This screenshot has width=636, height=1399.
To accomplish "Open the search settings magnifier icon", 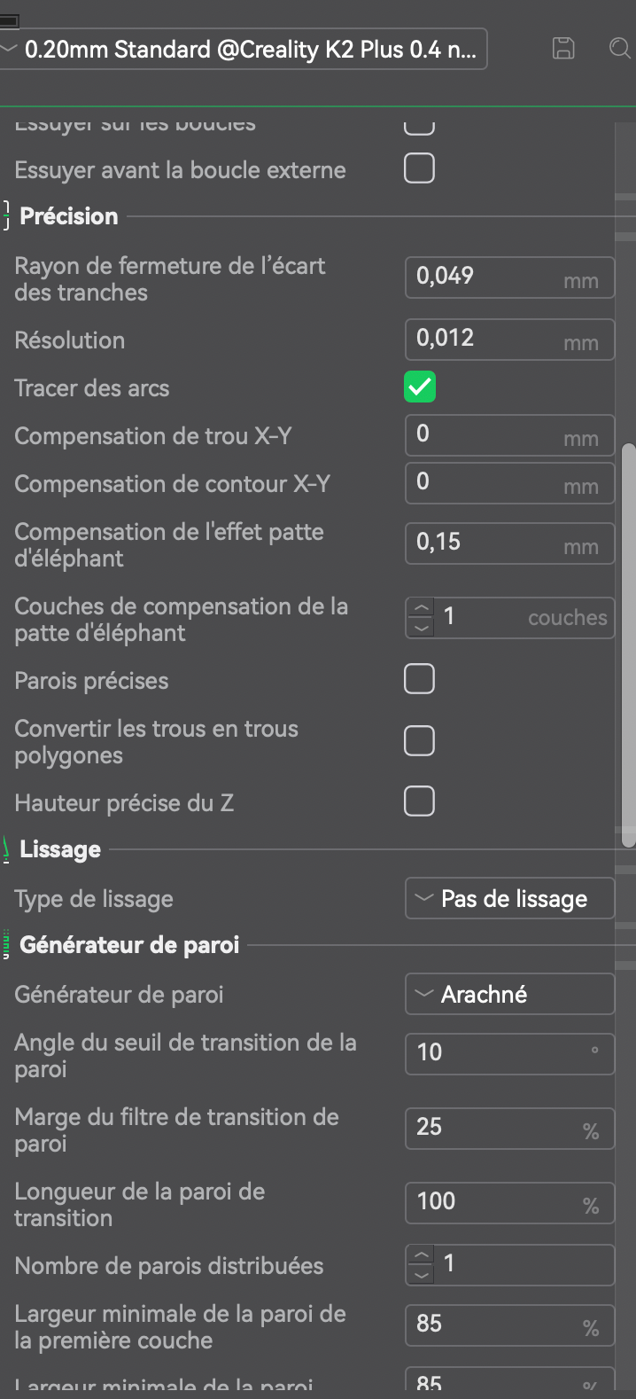I will coord(620,48).
